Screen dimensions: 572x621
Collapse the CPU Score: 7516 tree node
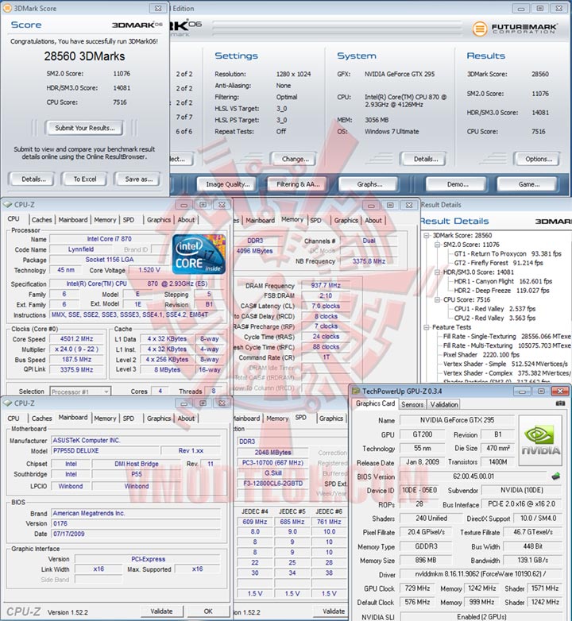[x=437, y=300]
